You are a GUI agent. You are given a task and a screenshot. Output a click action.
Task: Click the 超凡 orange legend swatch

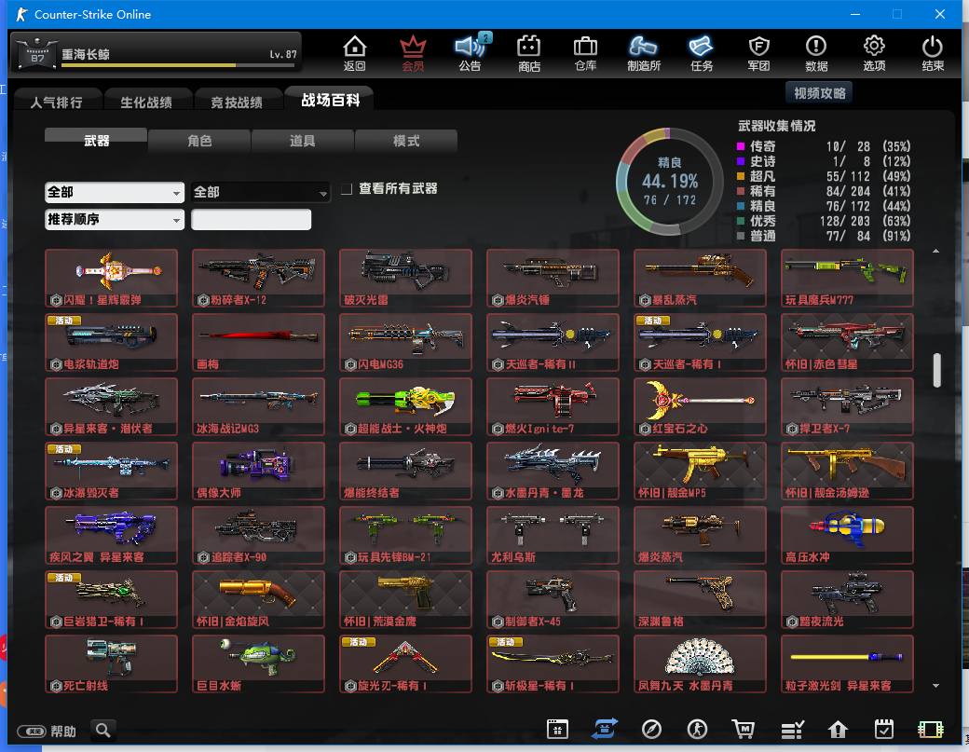coord(741,176)
